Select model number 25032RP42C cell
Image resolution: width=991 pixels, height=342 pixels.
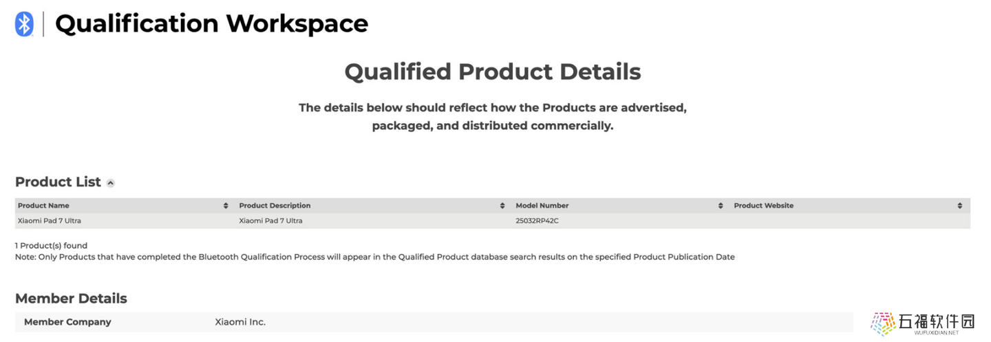[537, 221]
